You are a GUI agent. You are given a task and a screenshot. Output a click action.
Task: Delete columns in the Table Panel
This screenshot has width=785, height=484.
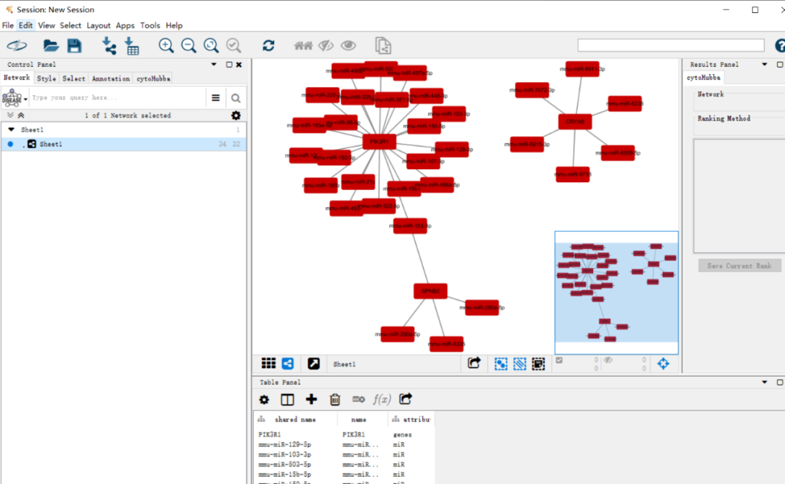point(334,399)
